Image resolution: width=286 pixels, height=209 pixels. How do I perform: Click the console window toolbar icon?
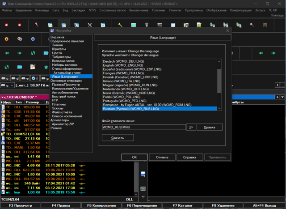(x=160, y=25)
